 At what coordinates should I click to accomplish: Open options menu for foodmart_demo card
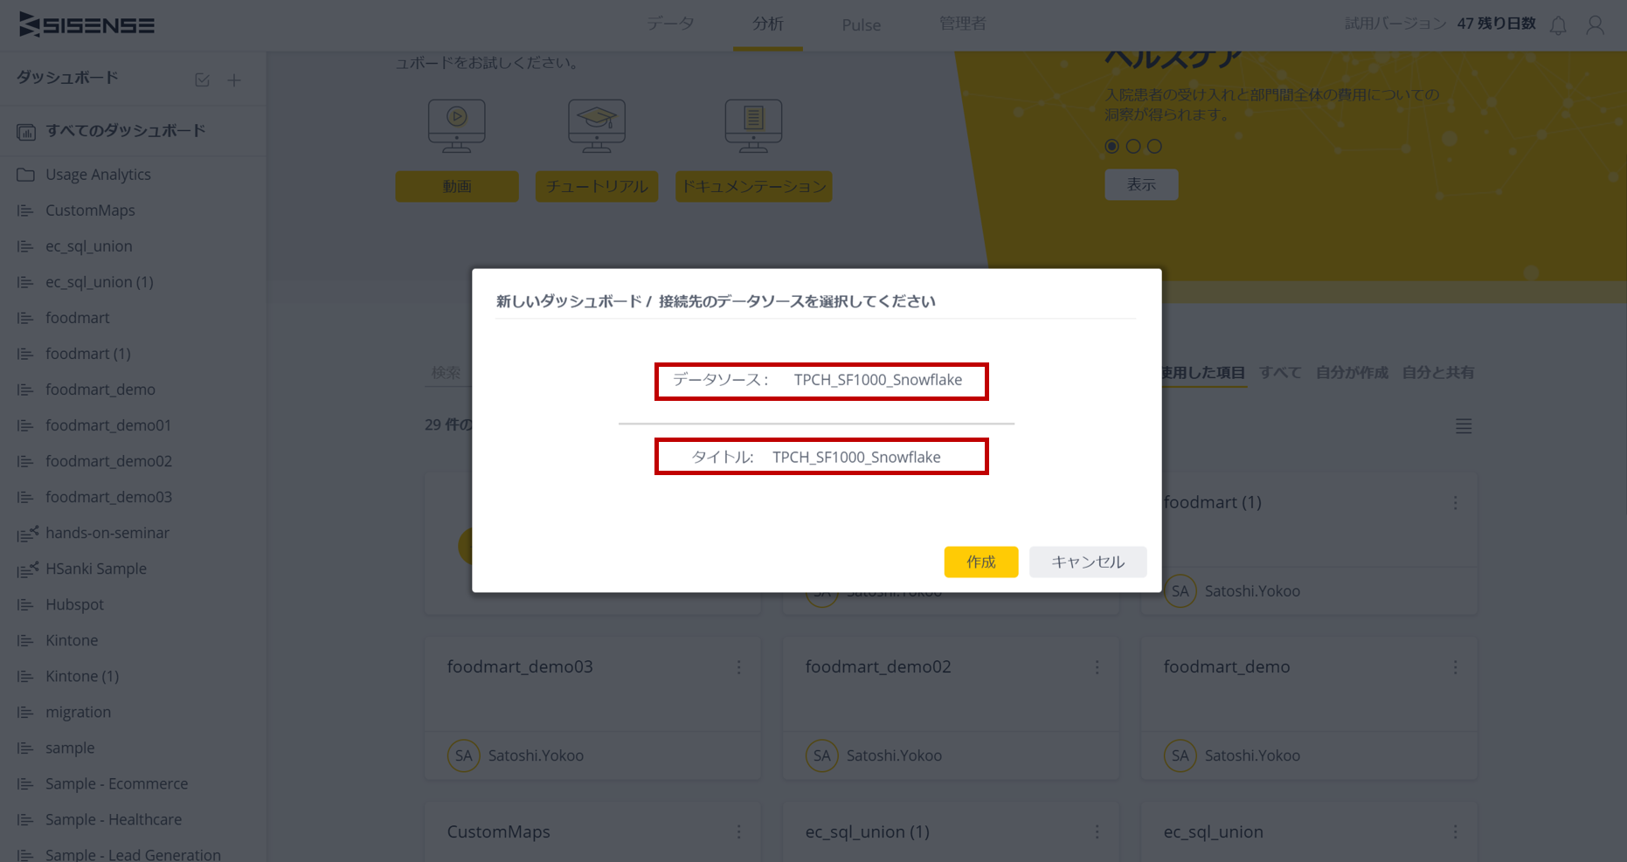[x=1456, y=667]
